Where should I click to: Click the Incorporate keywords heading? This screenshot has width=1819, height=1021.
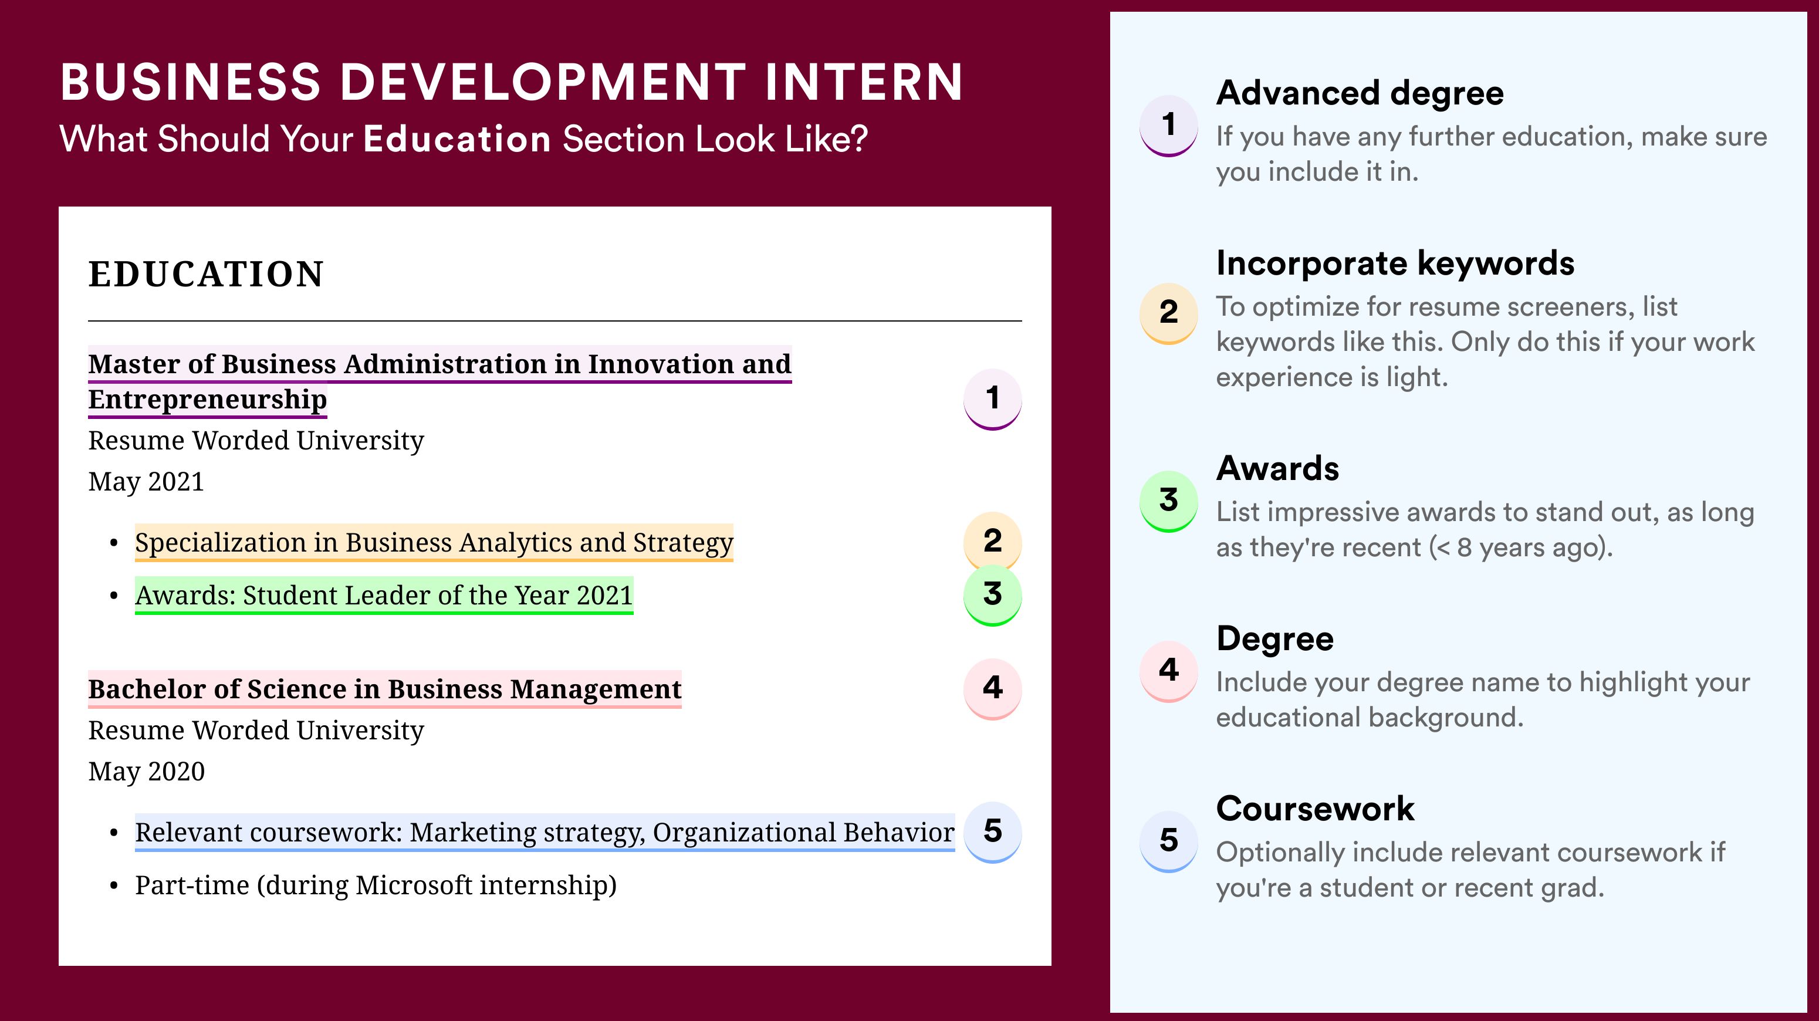pos(1395,263)
